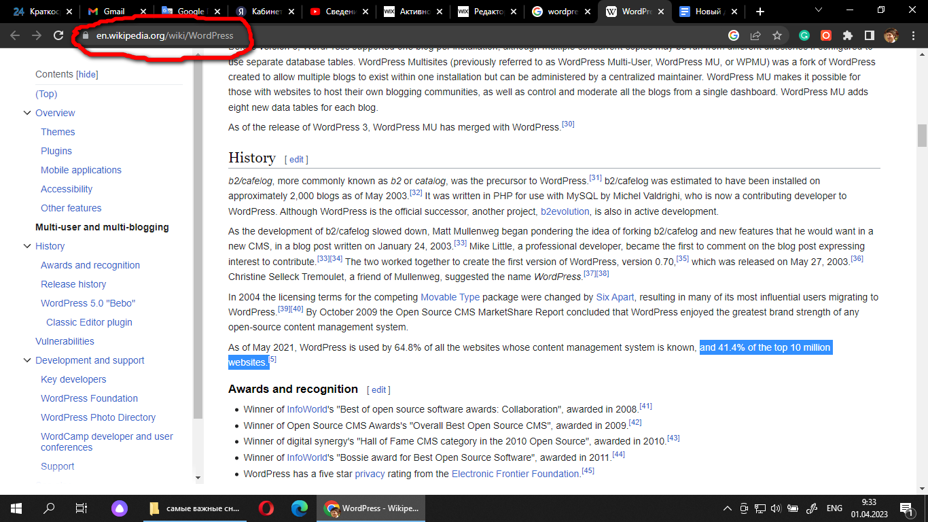This screenshot has width=928, height=522.
Task: Jump to Mobile applications in contents
Action: (x=81, y=170)
